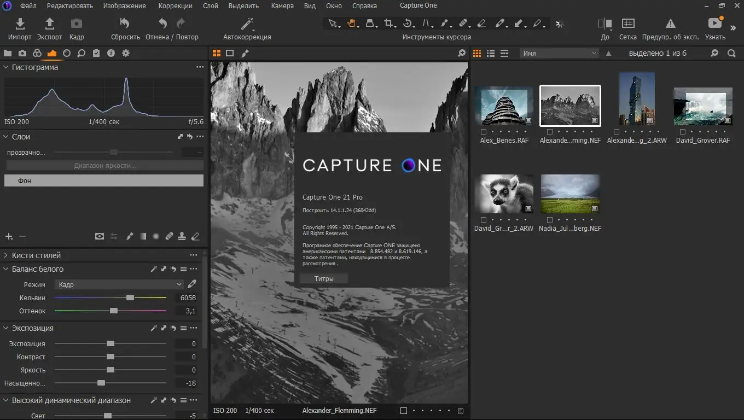This screenshot has width=744, height=420.
Task: Open the Camera menu
Action: [x=282, y=6]
